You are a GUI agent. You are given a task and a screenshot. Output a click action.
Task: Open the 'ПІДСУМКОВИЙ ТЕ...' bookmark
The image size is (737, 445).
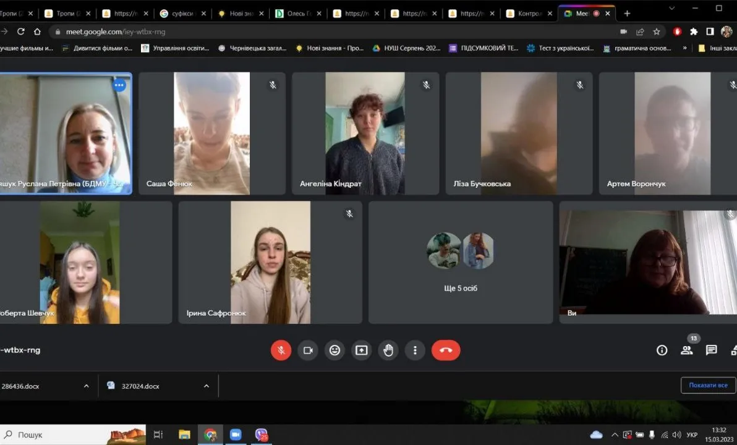click(484, 48)
